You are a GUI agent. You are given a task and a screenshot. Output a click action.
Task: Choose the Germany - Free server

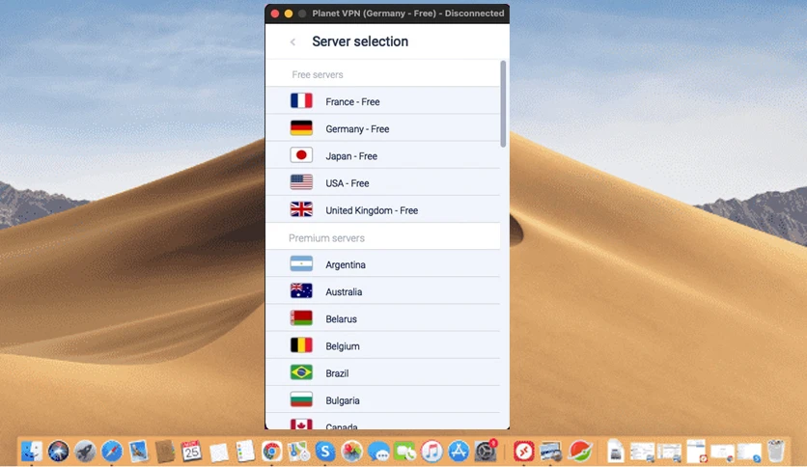[383, 128]
